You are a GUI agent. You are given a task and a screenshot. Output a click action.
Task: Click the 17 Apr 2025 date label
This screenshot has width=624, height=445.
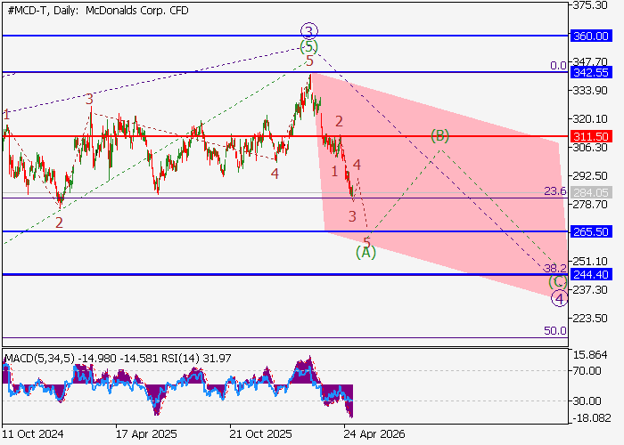146,434
